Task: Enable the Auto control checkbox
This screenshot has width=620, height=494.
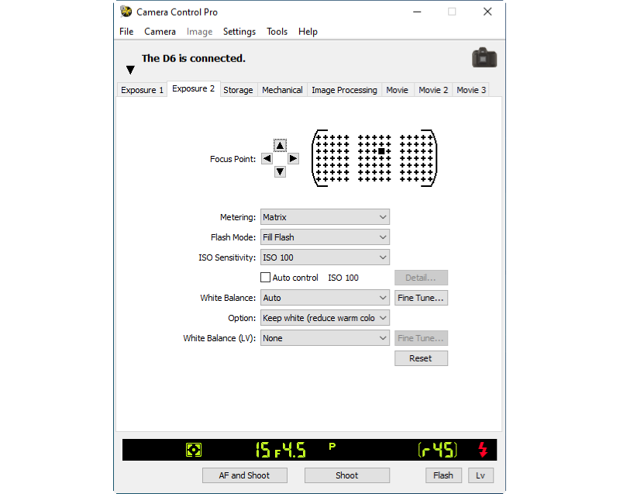Action: pyautogui.click(x=265, y=278)
